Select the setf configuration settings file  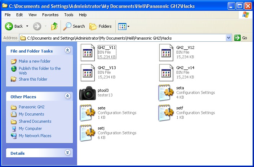click(167, 113)
